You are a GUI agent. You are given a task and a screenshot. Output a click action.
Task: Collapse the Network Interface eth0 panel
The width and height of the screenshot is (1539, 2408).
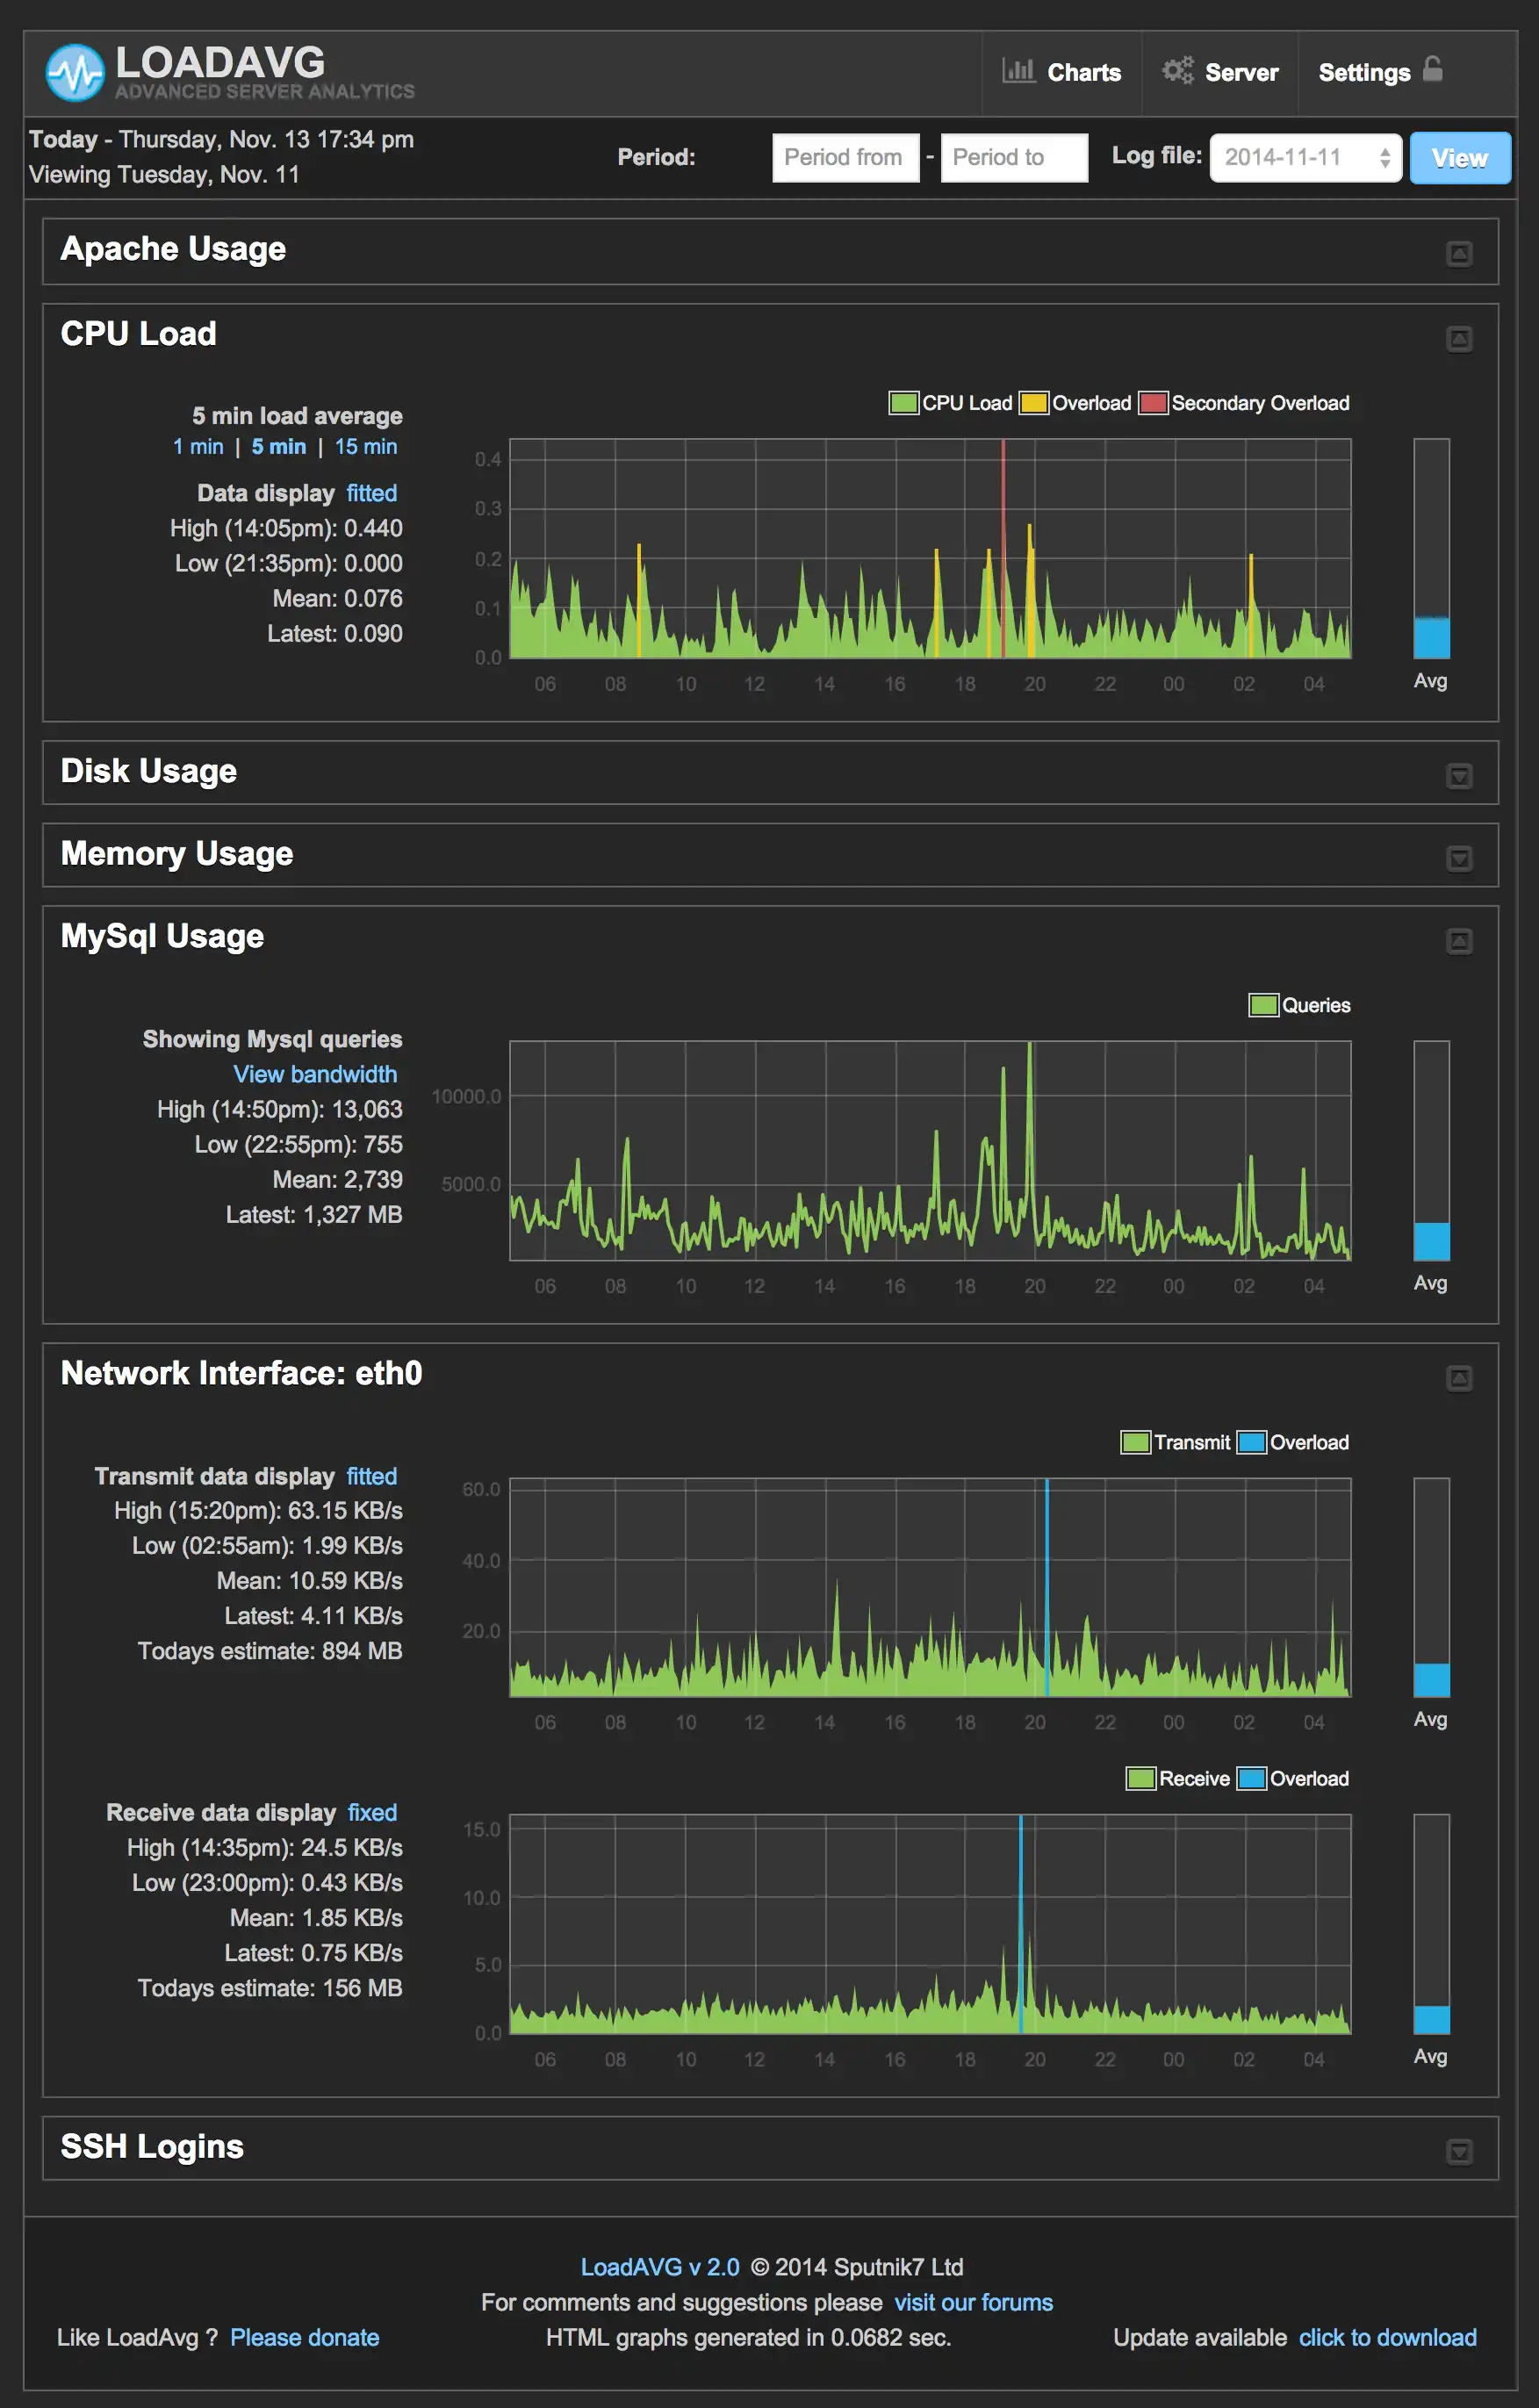pos(1459,1379)
